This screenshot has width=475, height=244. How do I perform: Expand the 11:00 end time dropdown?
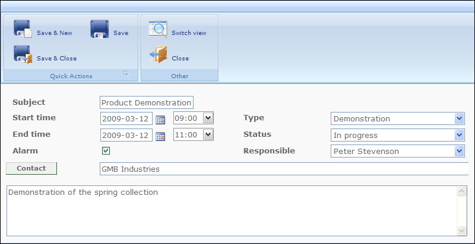coord(208,134)
